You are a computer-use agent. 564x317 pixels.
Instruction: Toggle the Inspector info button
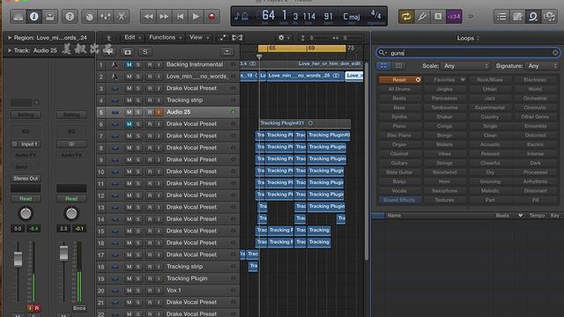[33, 17]
